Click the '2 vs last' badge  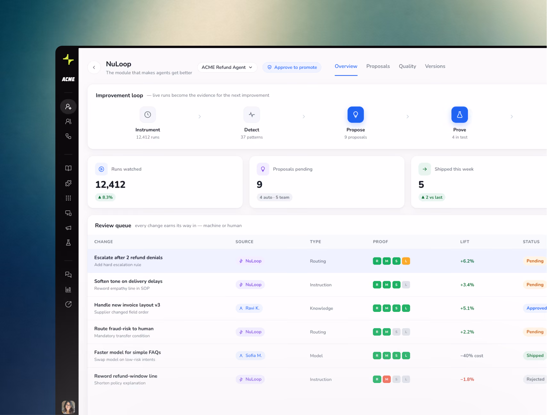[x=432, y=197]
